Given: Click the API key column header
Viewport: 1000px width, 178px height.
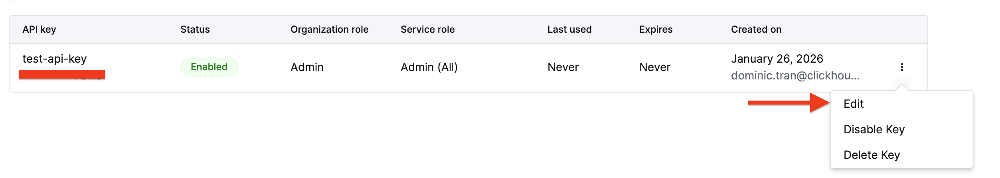Looking at the screenshot, I should pos(39,30).
